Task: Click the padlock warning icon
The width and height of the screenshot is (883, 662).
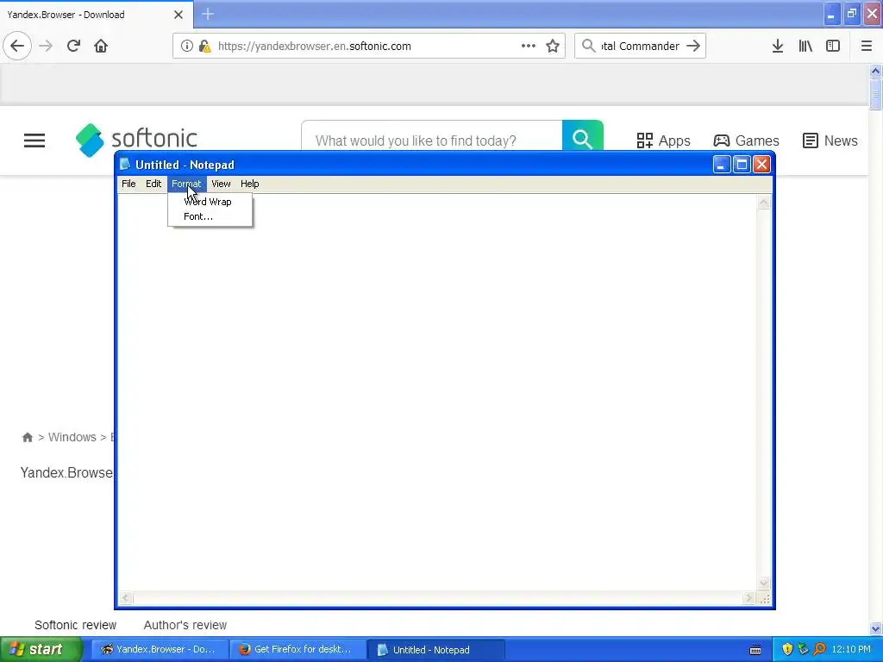Action: pos(205,47)
